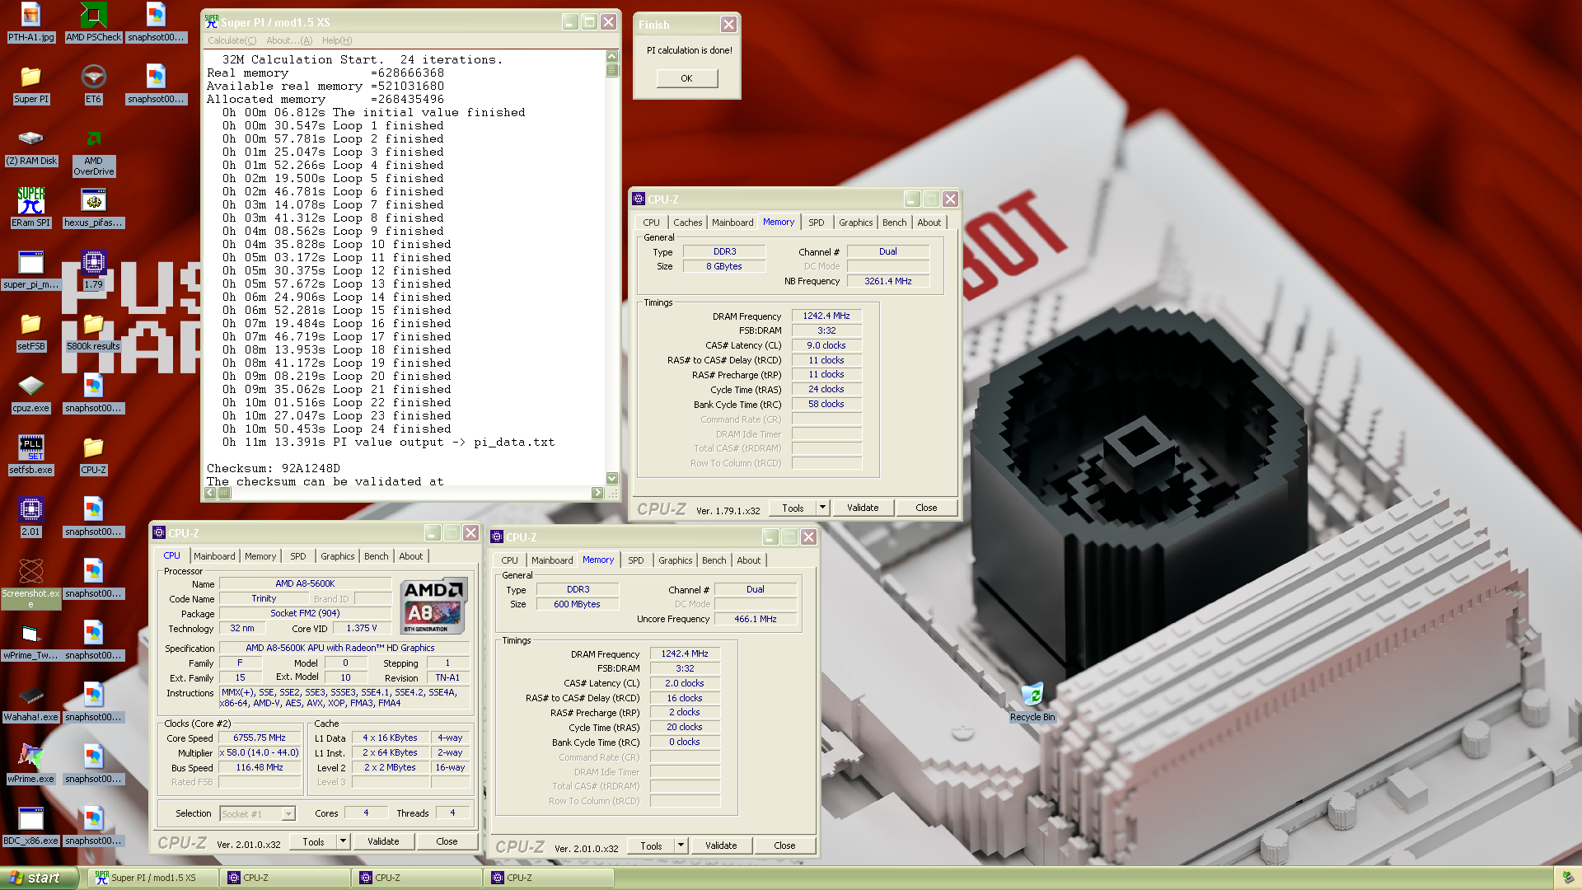Screen dimensions: 1582x890
Task: Open the super_pi_m desktop icon
Action: [30, 269]
